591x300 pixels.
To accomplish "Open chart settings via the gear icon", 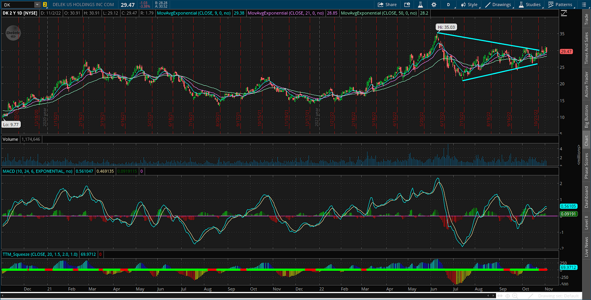I will click(434, 4).
